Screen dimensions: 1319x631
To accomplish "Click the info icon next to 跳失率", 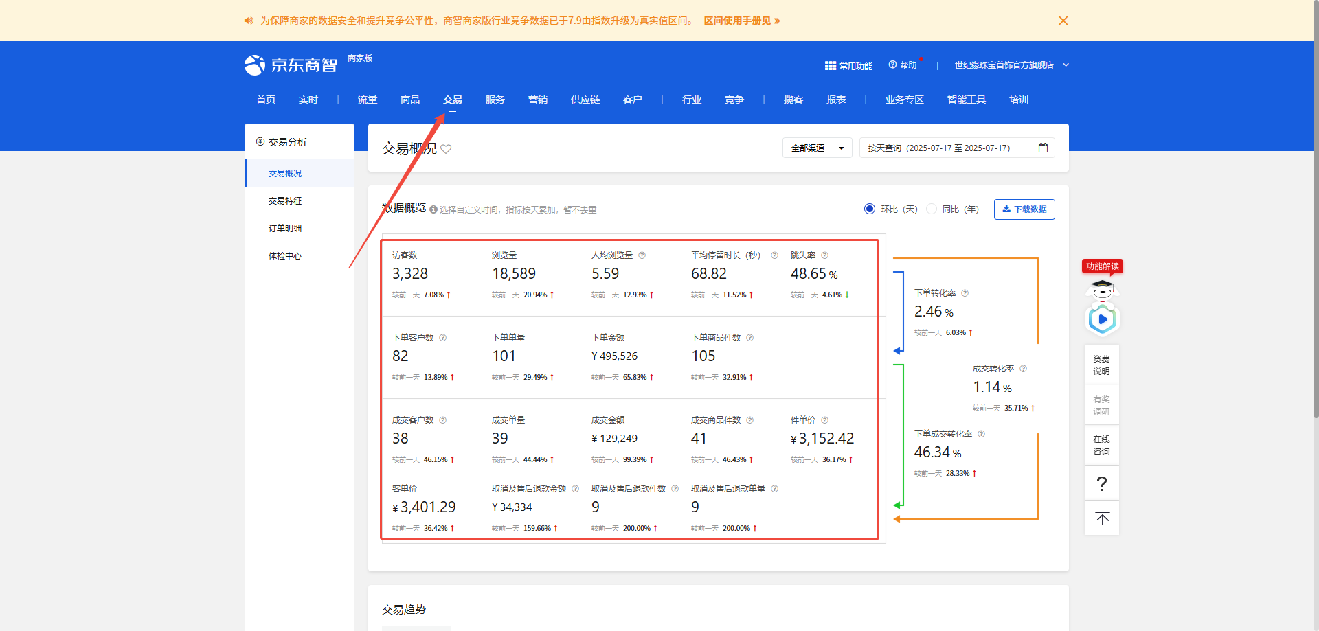I will click(825, 255).
